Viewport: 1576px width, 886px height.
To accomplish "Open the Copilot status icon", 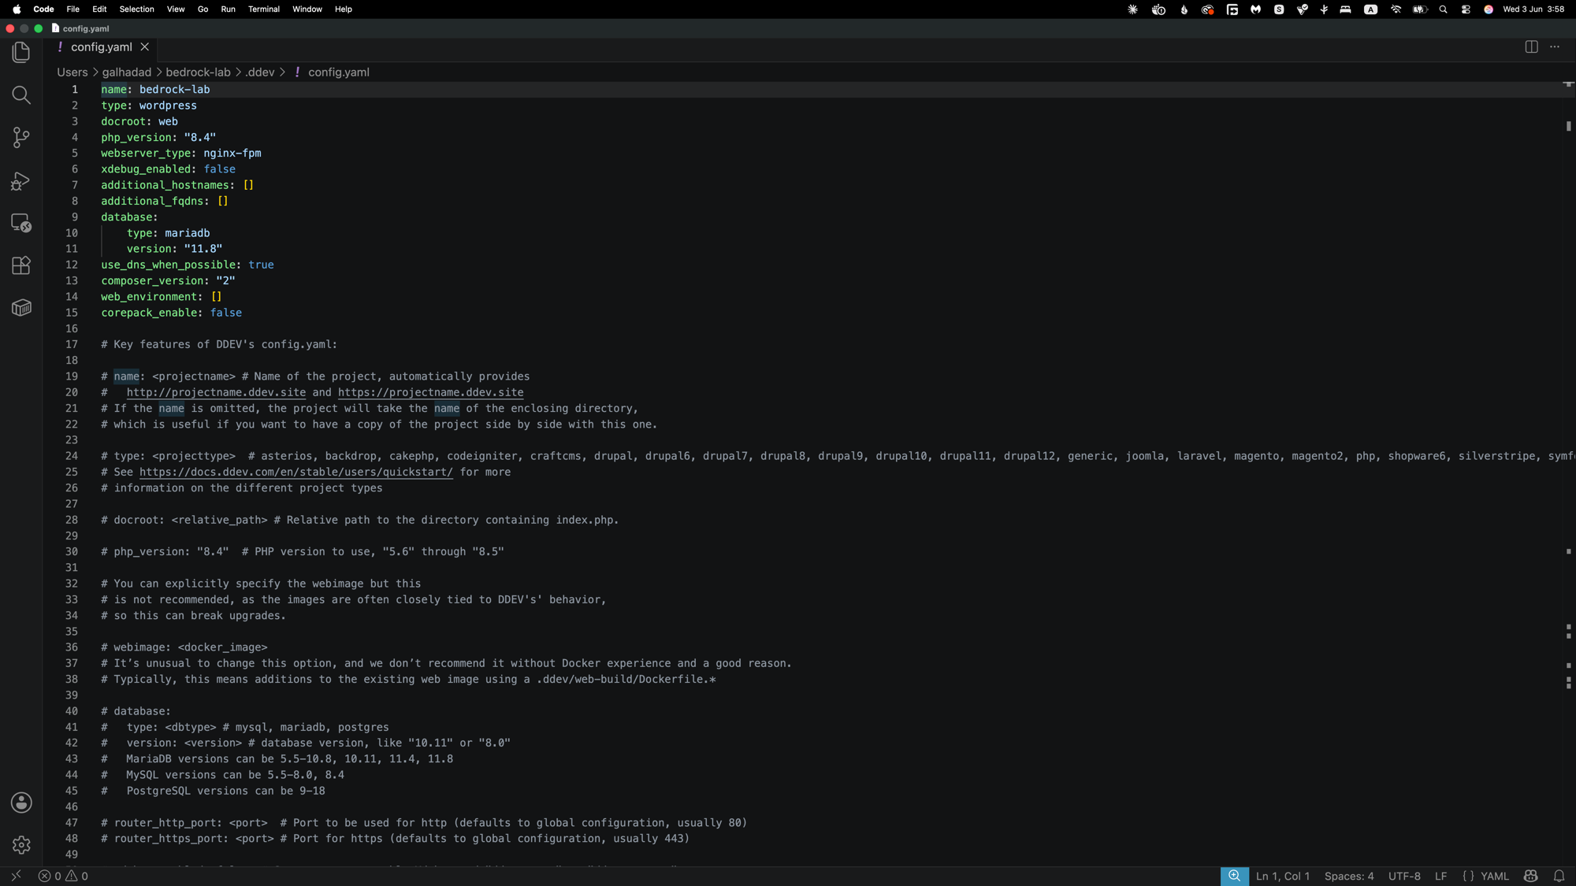I will pos(1531,876).
